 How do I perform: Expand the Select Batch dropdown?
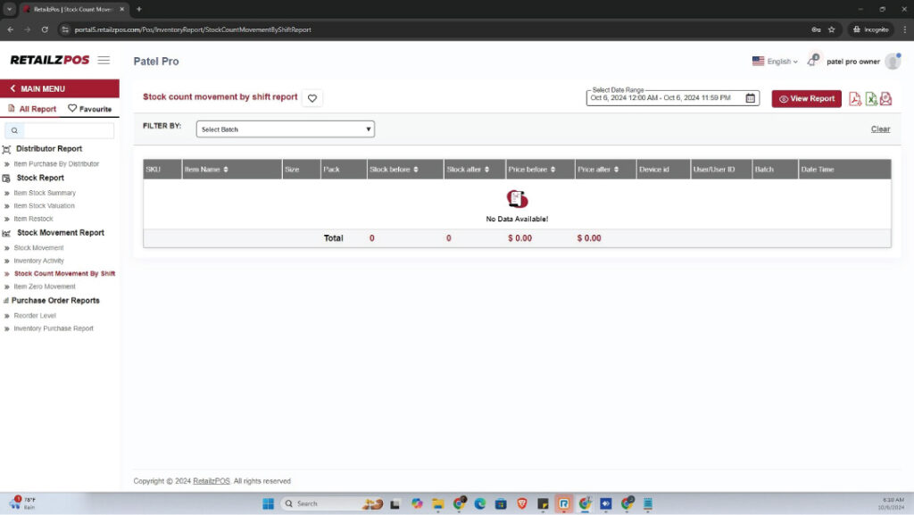[x=285, y=129]
